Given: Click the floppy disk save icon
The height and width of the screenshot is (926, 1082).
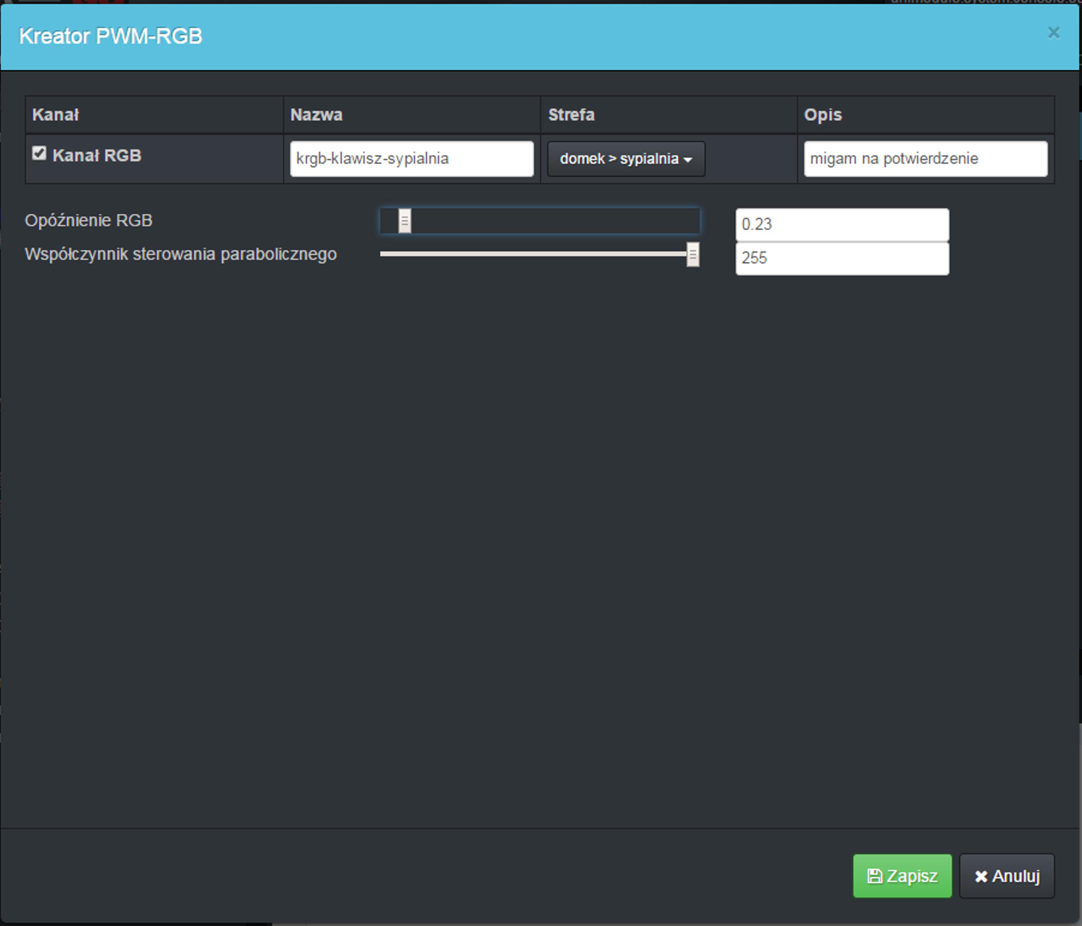Looking at the screenshot, I should click(x=875, y=876).
